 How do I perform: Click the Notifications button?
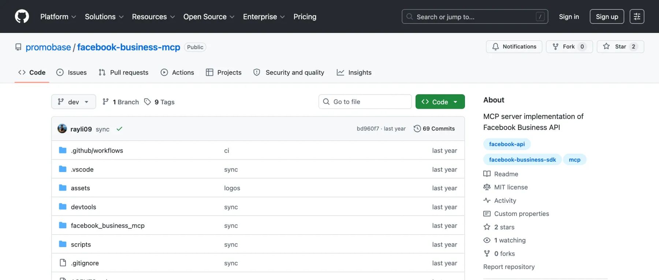[x=514, y=46]
